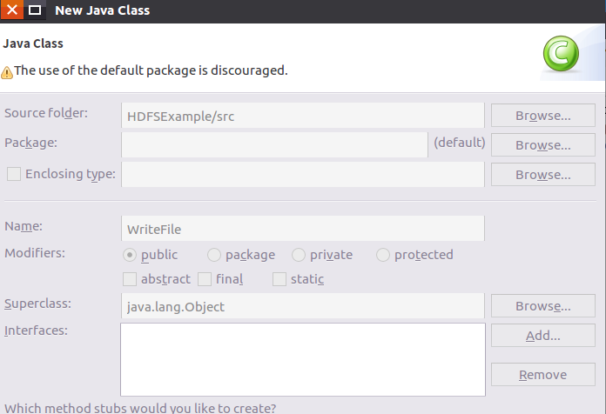Close the New Java Class dialog
This screenshot has height=414, width=606.
pyautogui.click(x=10, y=10)
